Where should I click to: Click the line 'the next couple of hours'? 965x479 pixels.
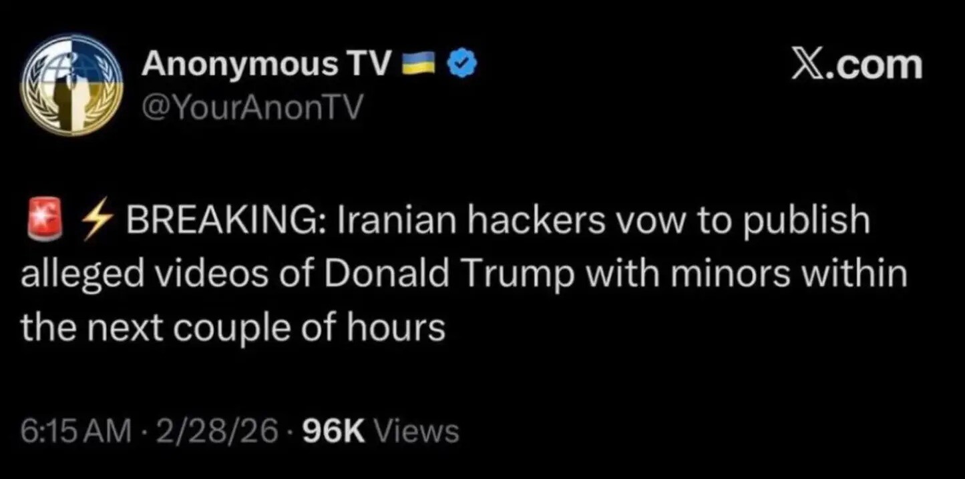(x=232, y=328)
